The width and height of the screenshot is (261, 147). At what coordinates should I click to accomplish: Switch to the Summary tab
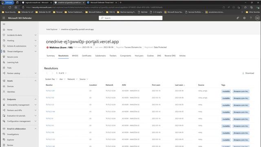51,56
